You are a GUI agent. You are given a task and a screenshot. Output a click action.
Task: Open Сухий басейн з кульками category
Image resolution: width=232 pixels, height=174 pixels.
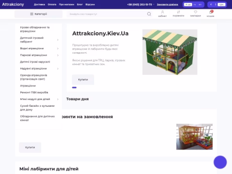click(37, 108)
